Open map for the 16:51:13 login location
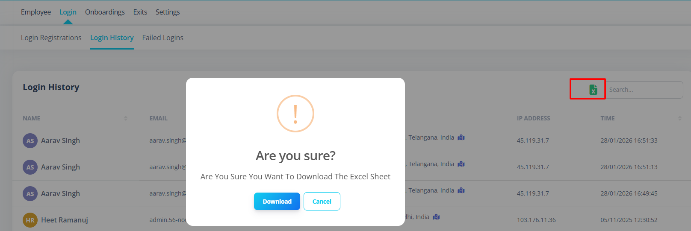The width and height of the screenshot is (691, 231). (461, 164)
